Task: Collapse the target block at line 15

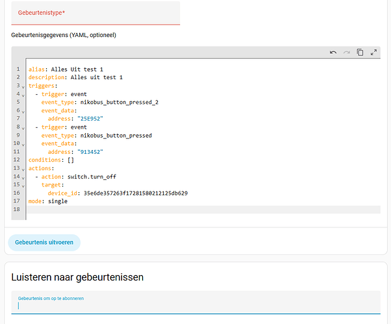Action: 22,186
